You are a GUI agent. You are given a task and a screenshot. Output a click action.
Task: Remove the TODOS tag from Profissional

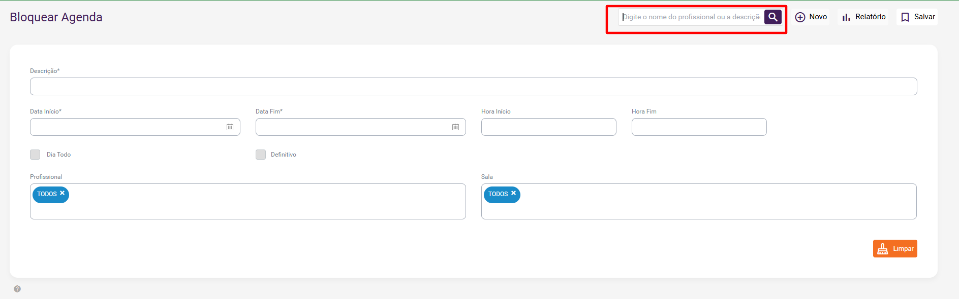click(63, 193)
